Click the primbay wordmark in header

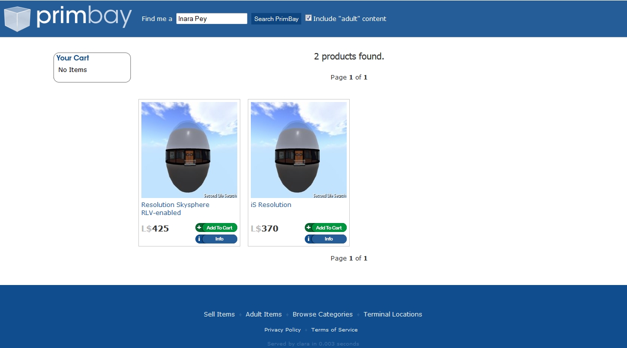click(x=84, y=17)
